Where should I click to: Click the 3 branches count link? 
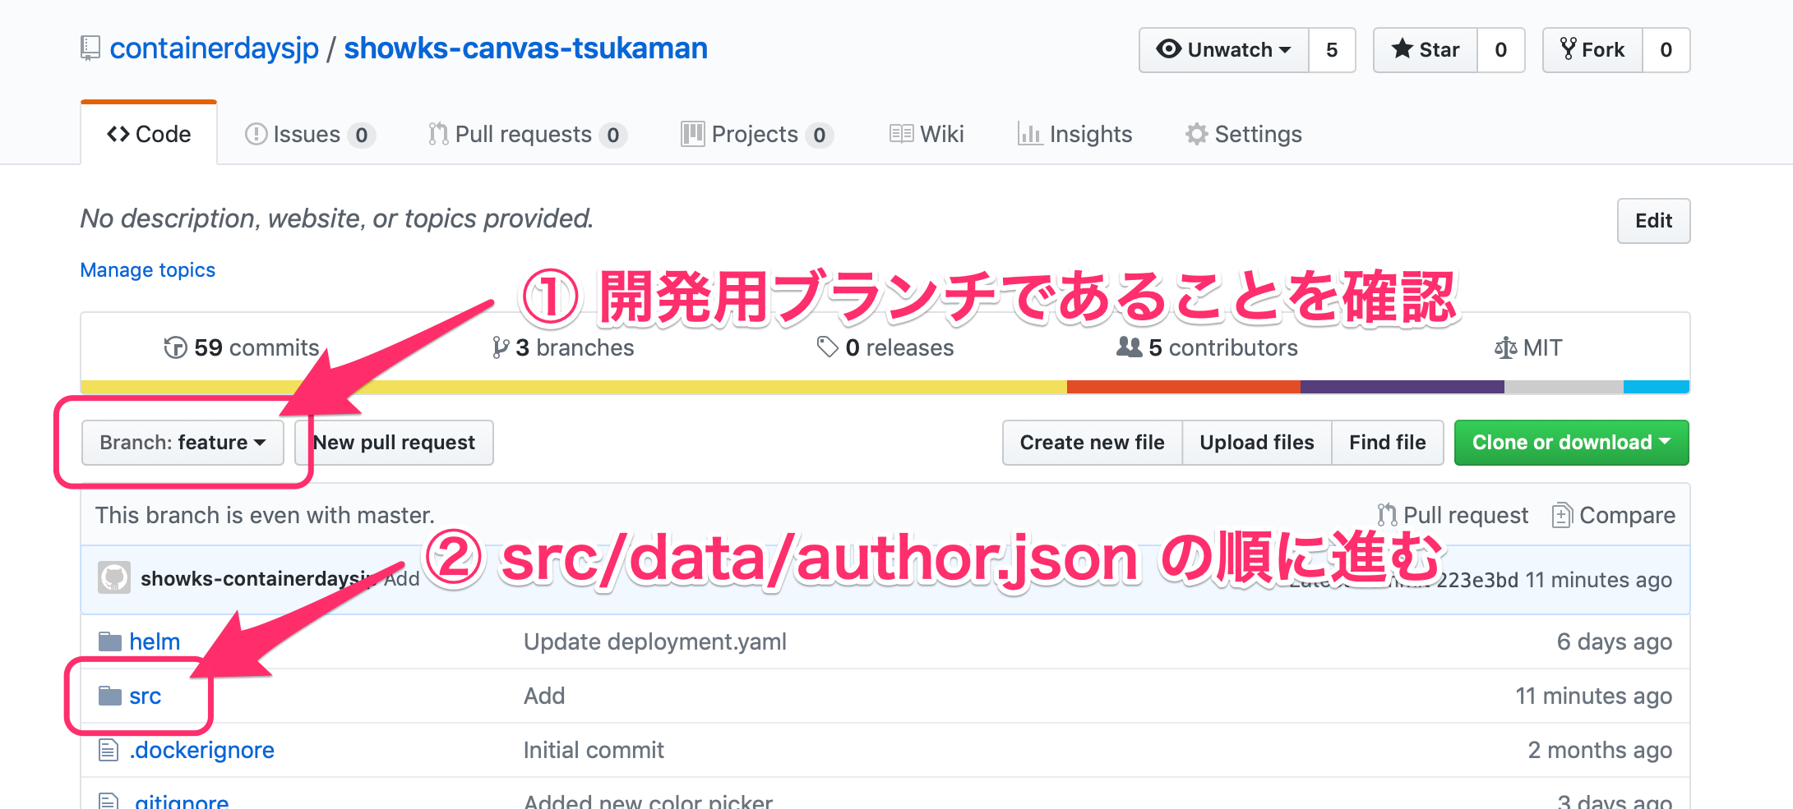pyautogui.click(x=564, y=348)
